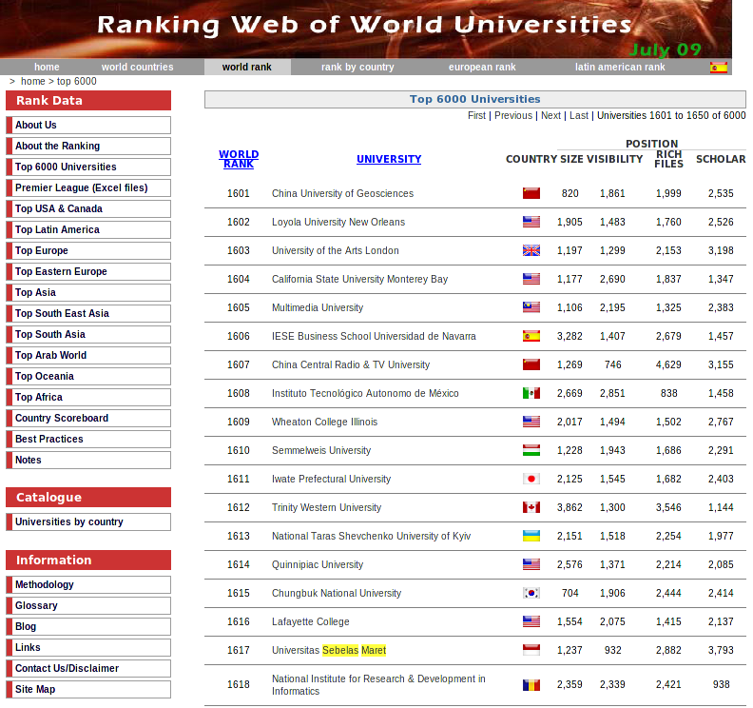Open Top Oceania ranking
Image resolution: width=753 pixels, height=708 pixels.
pyautogui.click(x=88, y=376)
